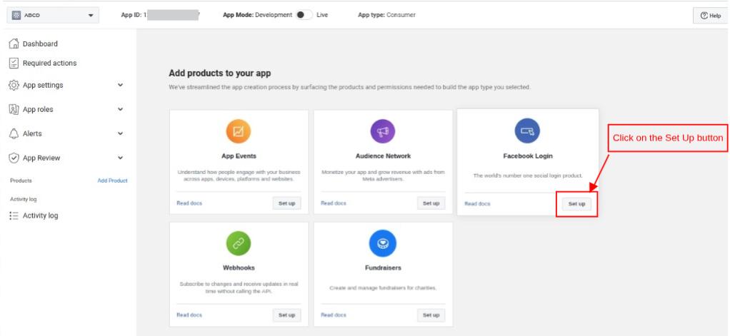Click the App Events card title

[239, 156]
